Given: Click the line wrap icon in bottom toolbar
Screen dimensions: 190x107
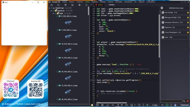Looking at the screenshot, I should (102, 105).
